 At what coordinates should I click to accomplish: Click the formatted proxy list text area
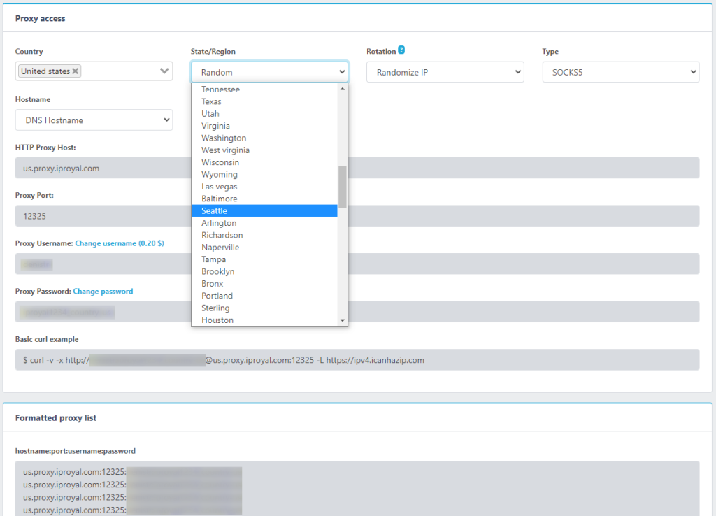(x=357, y=489)
